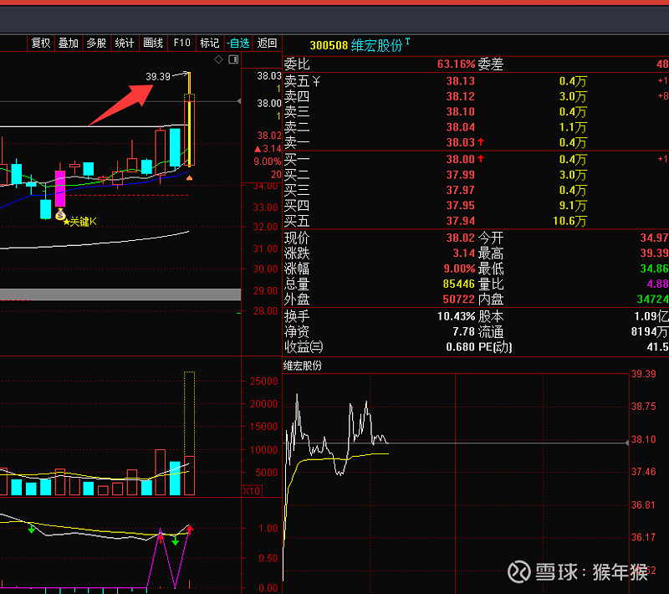Click the 卖四 price 38.12

(461, 96)
